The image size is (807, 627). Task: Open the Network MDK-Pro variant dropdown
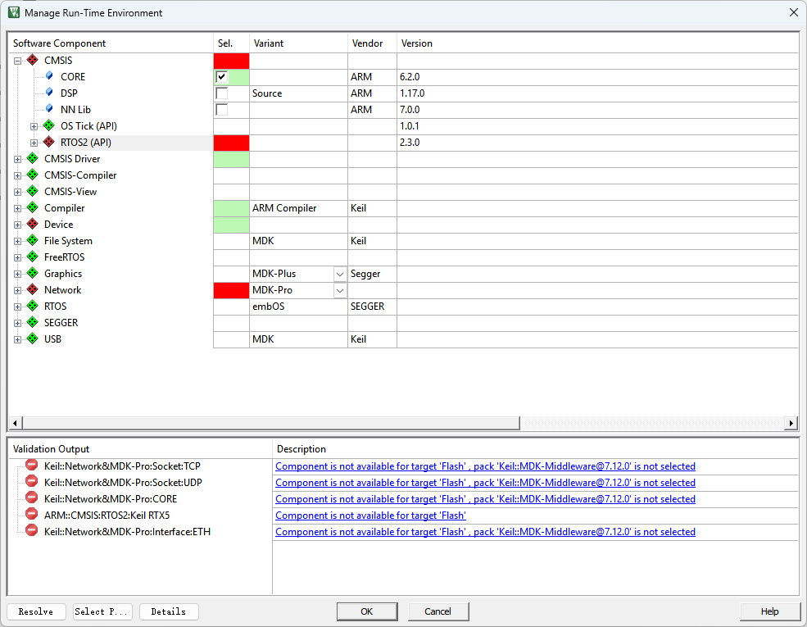click(340, 290)
